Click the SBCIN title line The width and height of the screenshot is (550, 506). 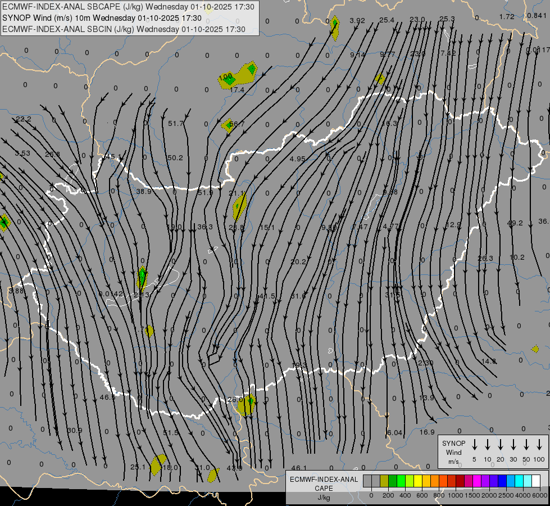click(124, 28)
